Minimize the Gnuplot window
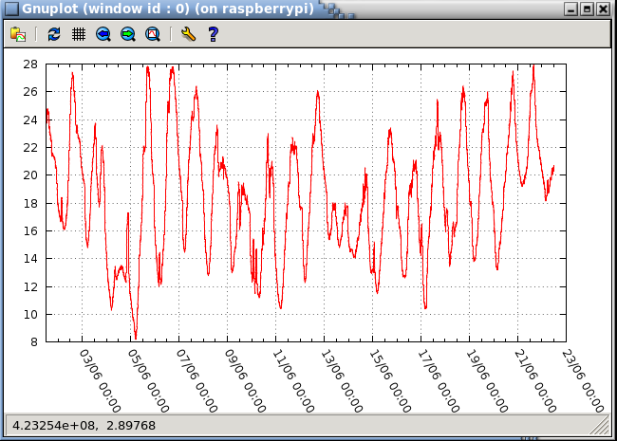The width and height of the screenshot is (617, 441). [570, 9]
